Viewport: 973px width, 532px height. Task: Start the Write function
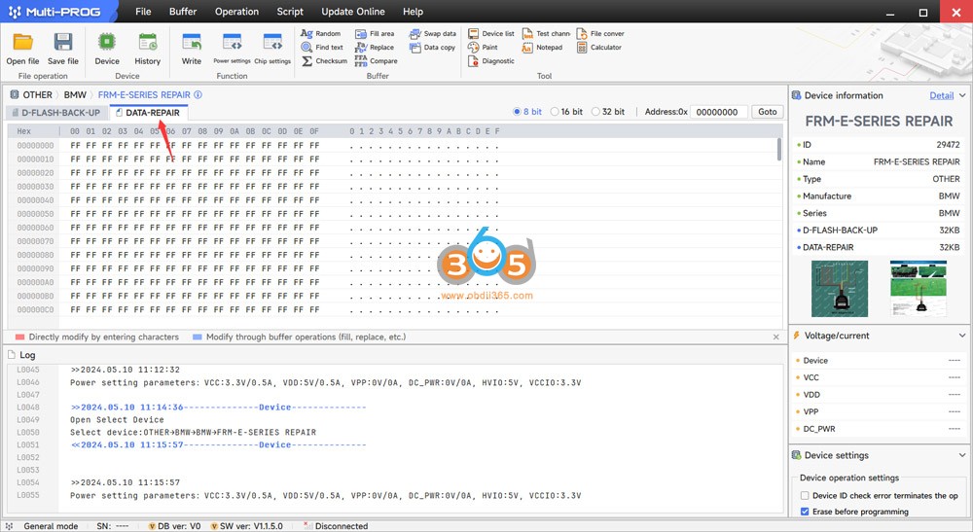[192, 49]
